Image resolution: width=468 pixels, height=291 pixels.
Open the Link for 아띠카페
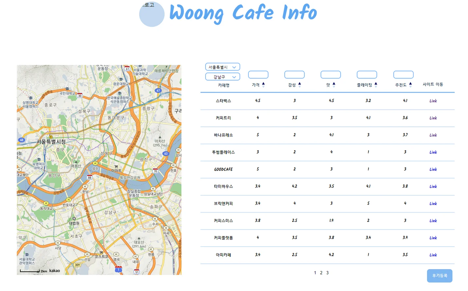433,255
